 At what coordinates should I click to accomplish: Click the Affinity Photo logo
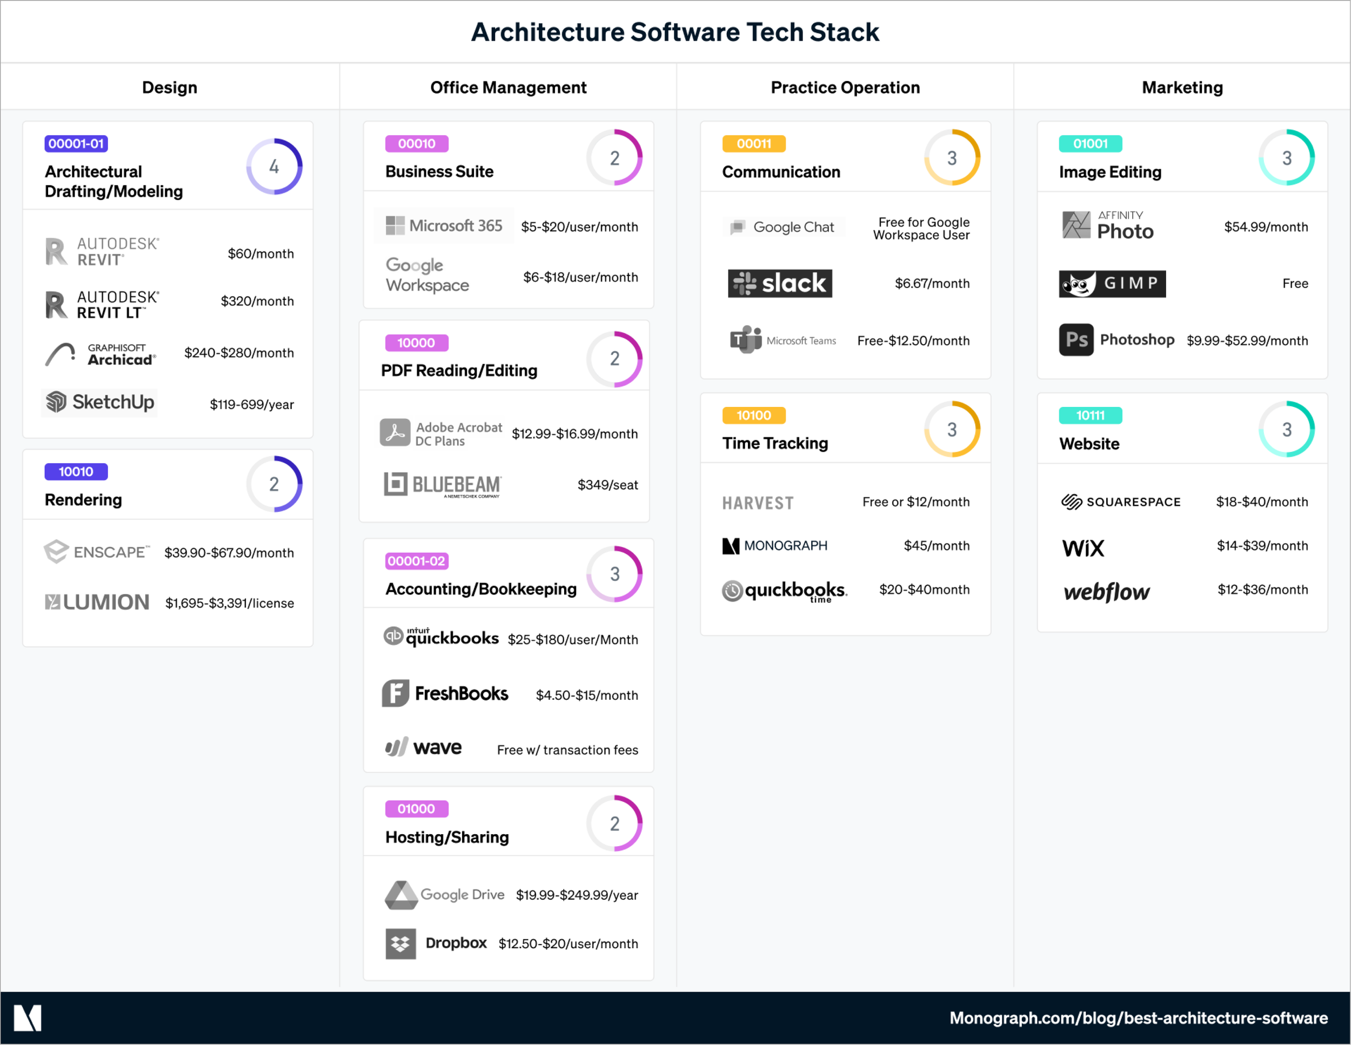point(1107,226)
